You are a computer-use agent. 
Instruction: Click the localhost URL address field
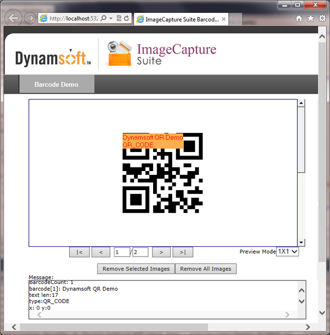(x=73, y=19)
